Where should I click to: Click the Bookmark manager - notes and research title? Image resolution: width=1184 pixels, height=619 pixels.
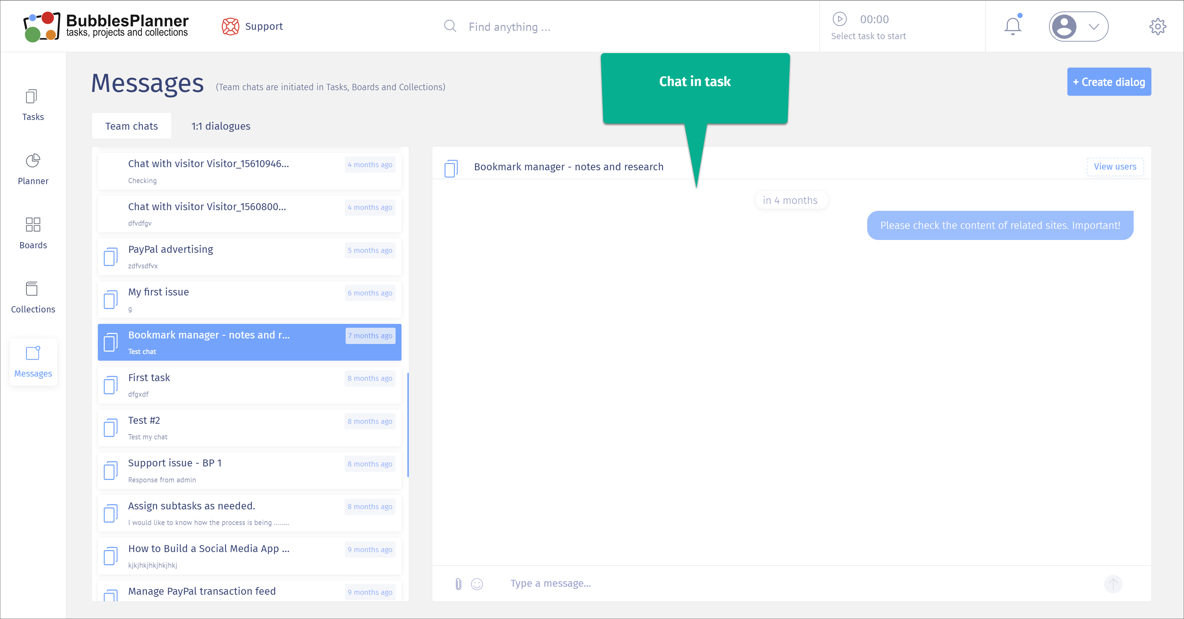[x=568, y=167]
